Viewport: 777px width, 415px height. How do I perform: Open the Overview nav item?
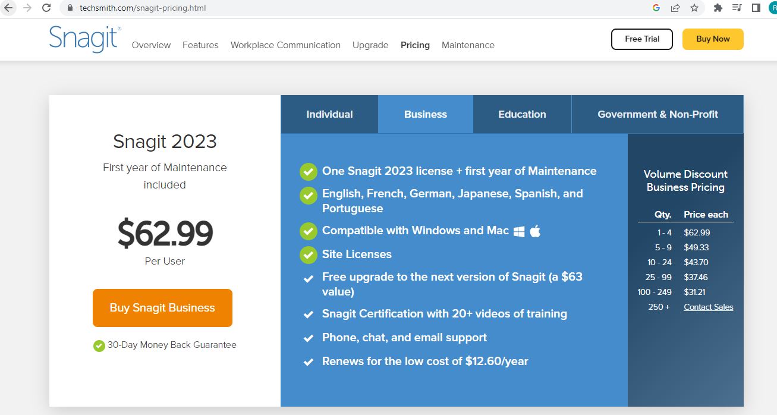coord(151,45)
